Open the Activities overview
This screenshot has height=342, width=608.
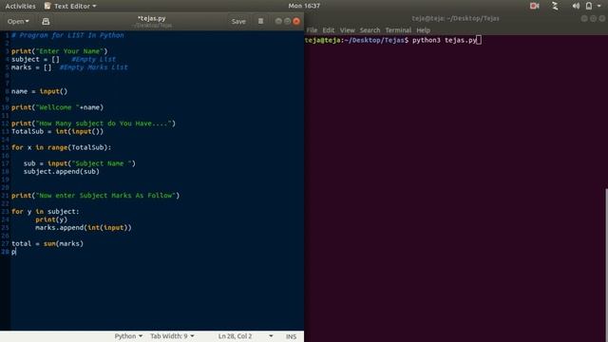point(20,6)
